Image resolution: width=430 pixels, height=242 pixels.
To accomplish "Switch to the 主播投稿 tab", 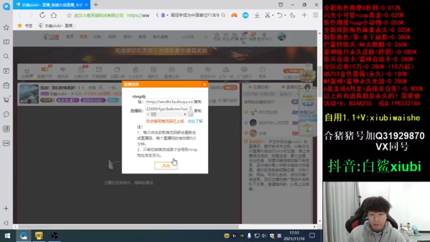I will (260, 87).
